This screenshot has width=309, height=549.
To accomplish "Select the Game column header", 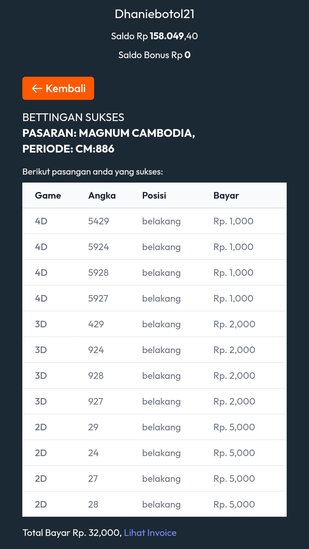I will (48, 195).
